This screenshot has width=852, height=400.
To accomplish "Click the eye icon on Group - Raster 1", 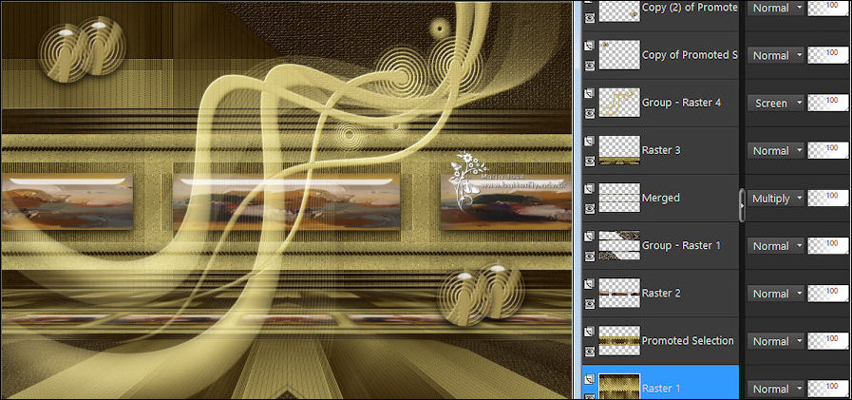I will tap(589, 256).
